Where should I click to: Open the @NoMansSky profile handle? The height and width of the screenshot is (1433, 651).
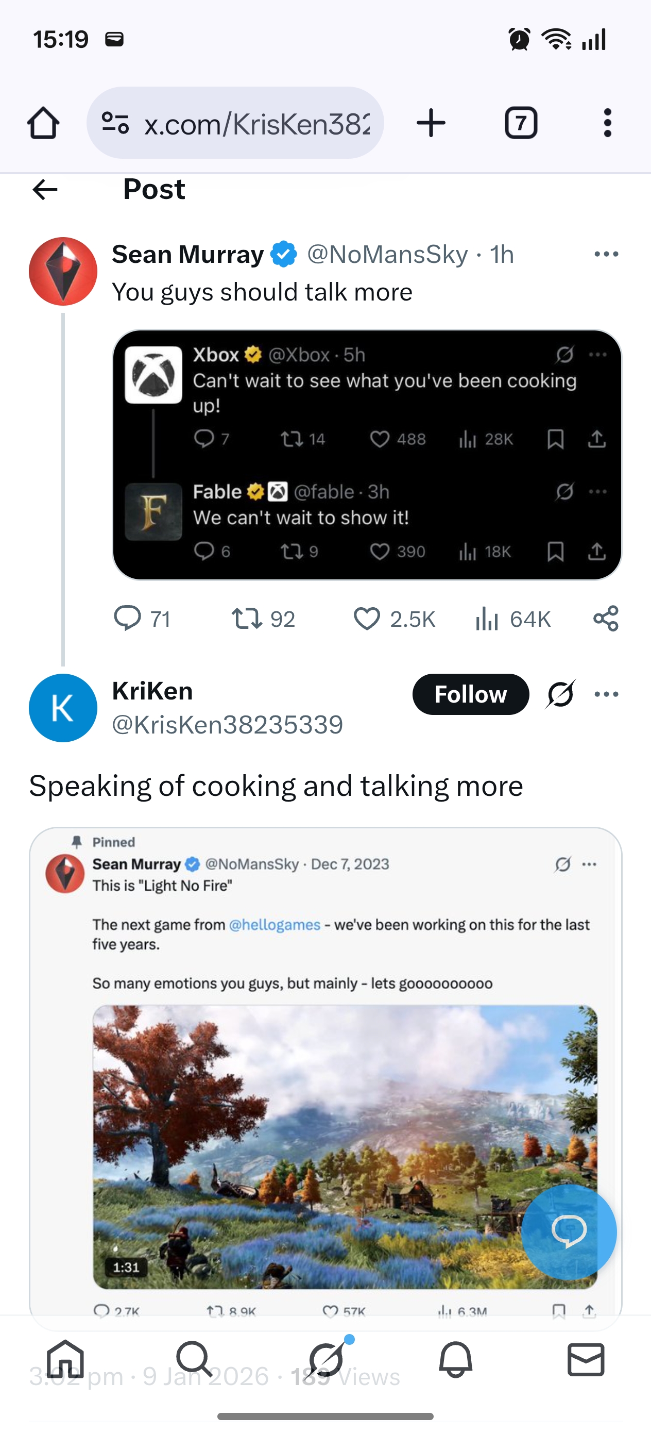(387, 255)
